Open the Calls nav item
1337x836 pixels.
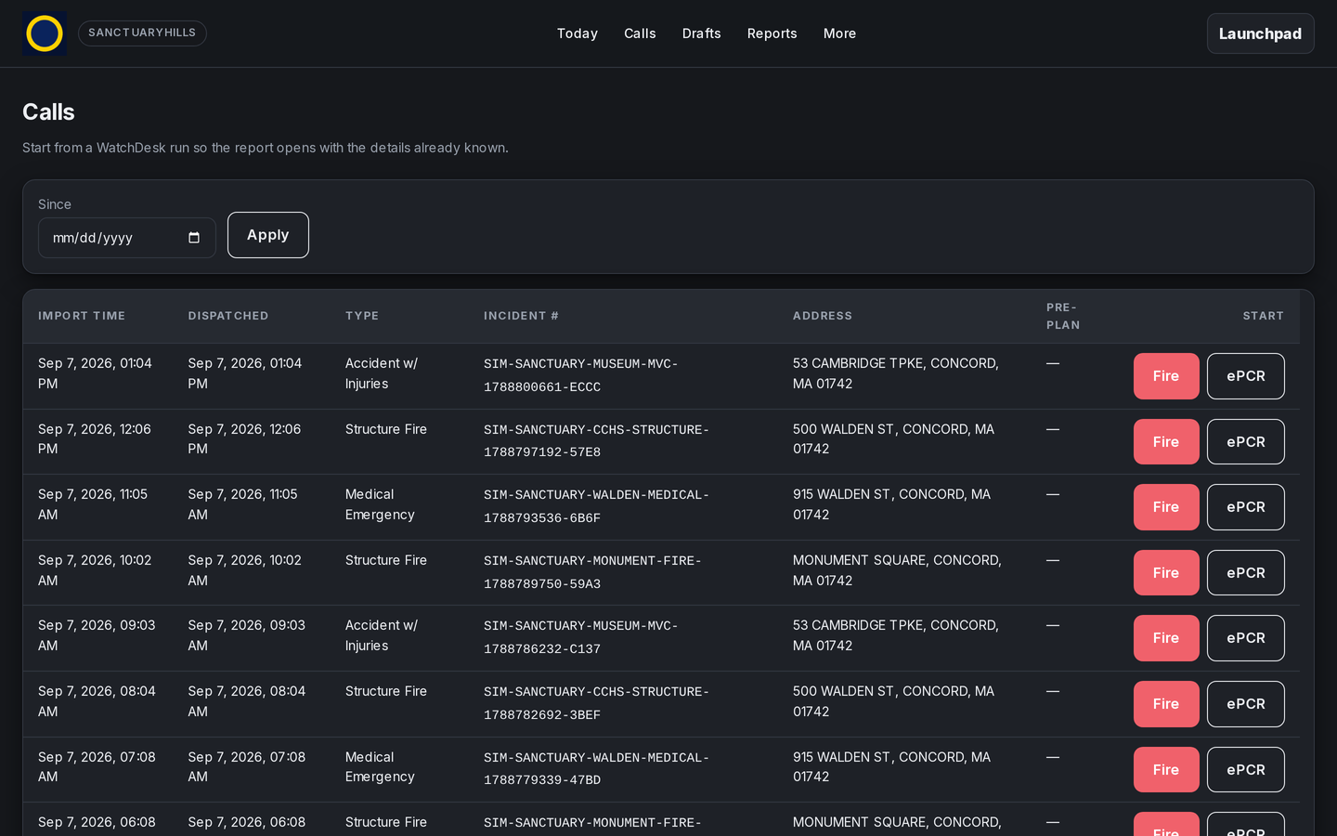[x=640, y=33]
